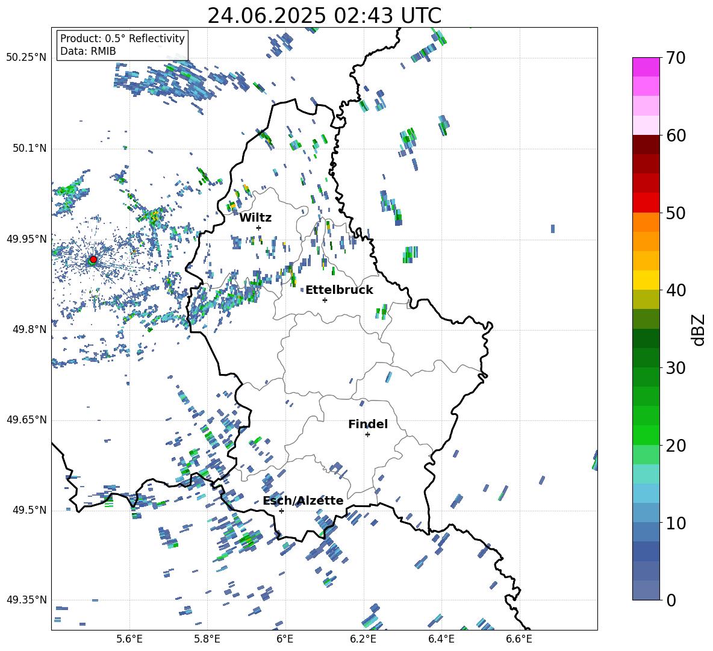Click the Data: RMIB text
The width and height of the screenshot is (713, 651).
(88, 51)
